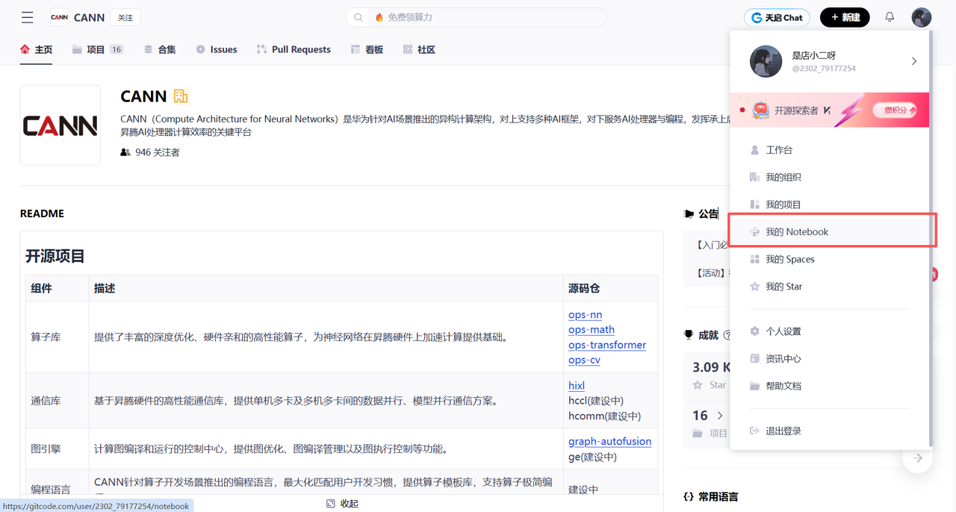
Task: Click the 关注 follow button
Action: coord(125,17)
